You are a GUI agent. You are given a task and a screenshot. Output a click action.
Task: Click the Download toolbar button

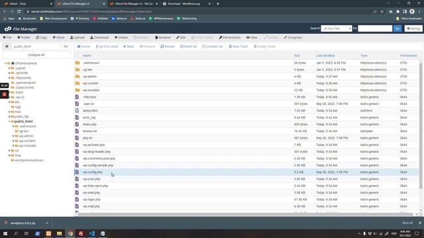(x=99, y=38)
